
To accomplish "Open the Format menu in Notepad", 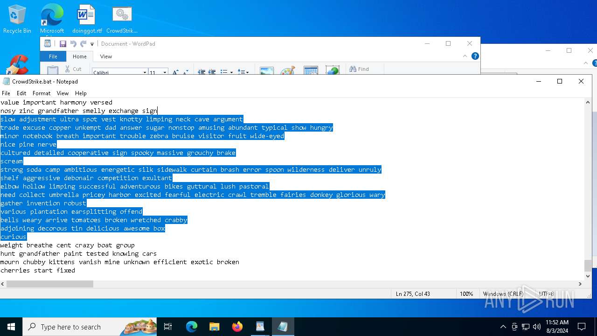I will click(x=42, y=93).
